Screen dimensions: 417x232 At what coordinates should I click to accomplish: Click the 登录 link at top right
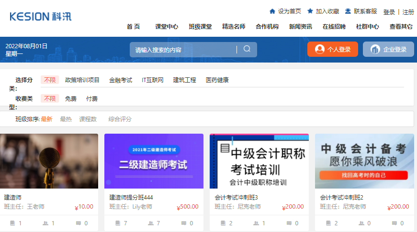tap(389, 12)
